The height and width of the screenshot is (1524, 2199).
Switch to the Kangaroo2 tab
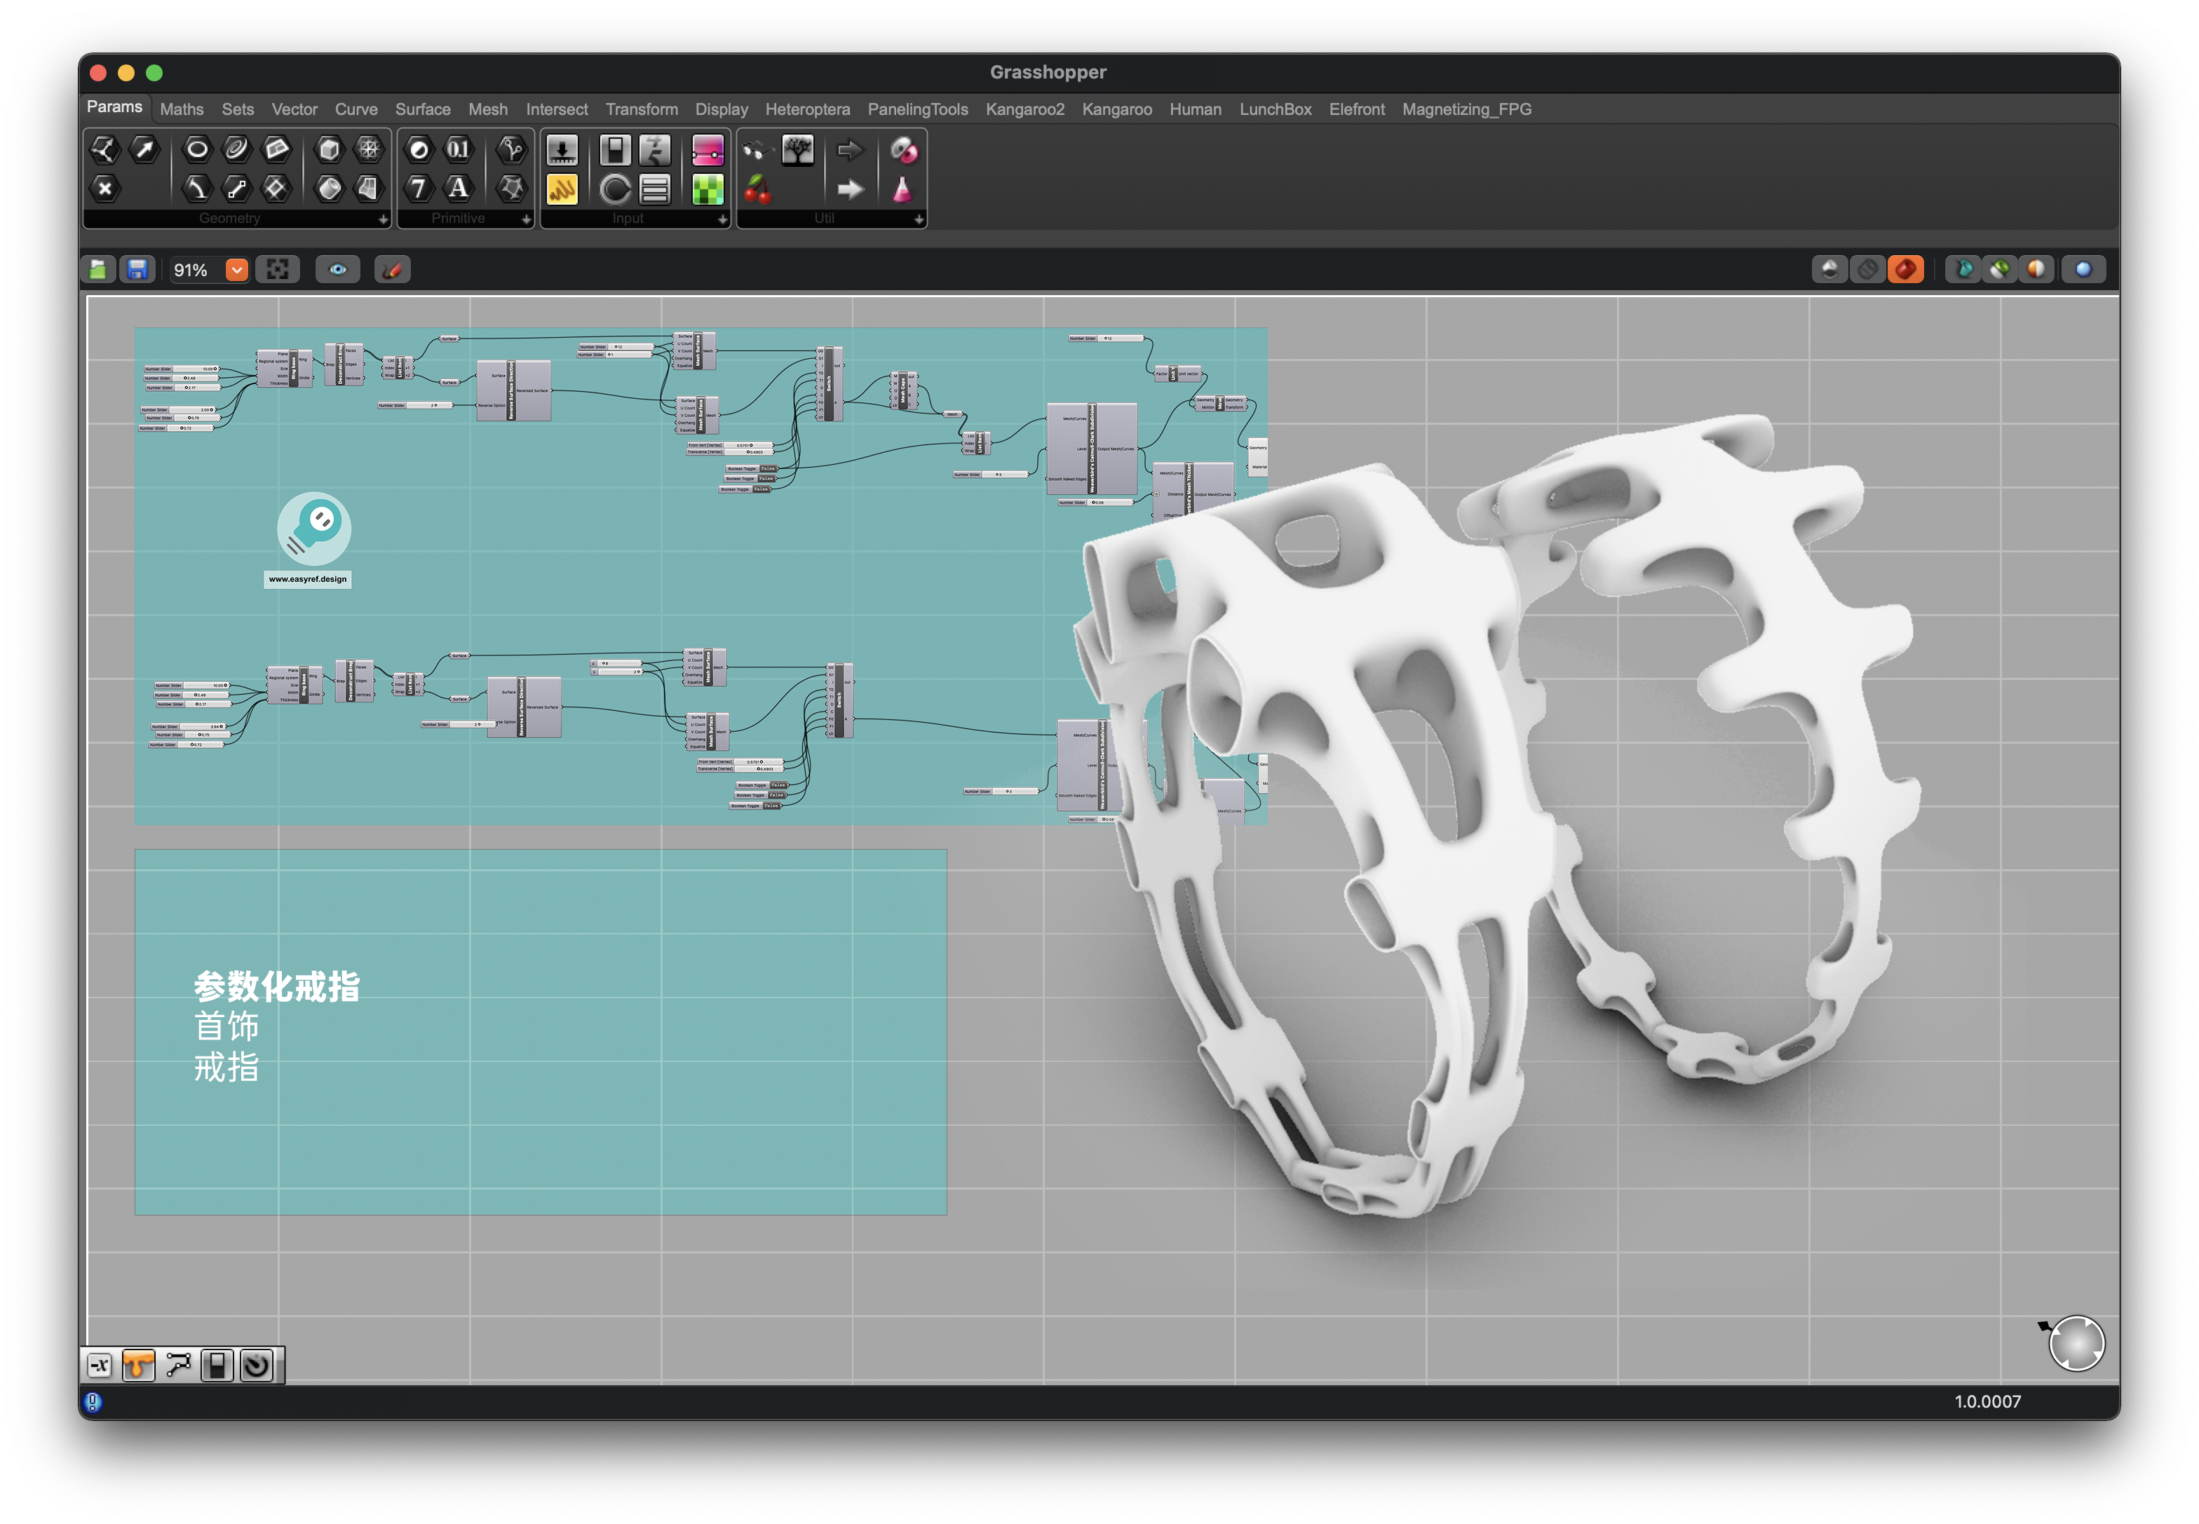coord(1024,110)
